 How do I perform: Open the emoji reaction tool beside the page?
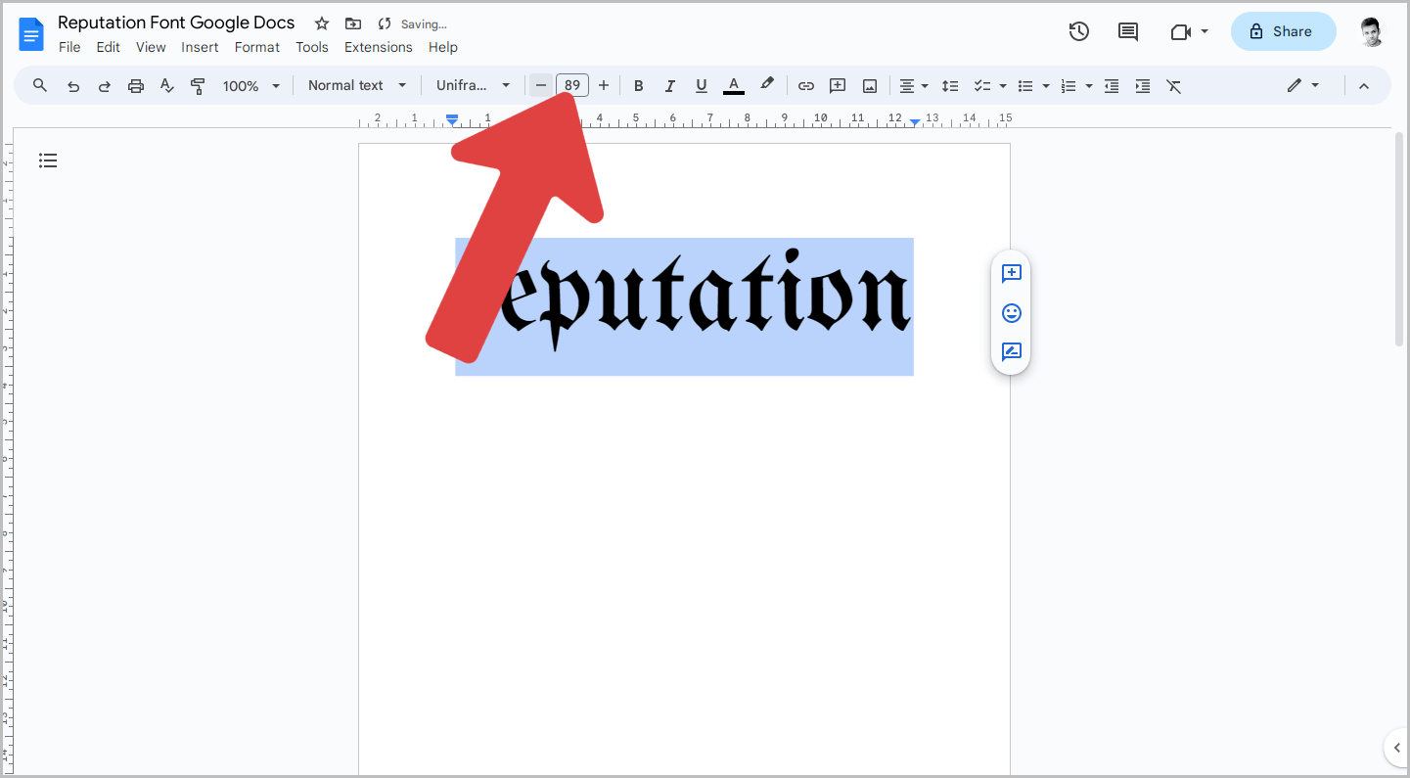(1011, 313)
